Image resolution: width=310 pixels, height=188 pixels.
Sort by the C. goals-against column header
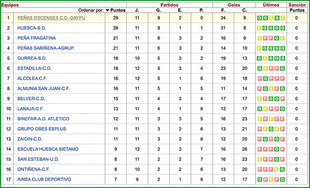pos(244,10)
